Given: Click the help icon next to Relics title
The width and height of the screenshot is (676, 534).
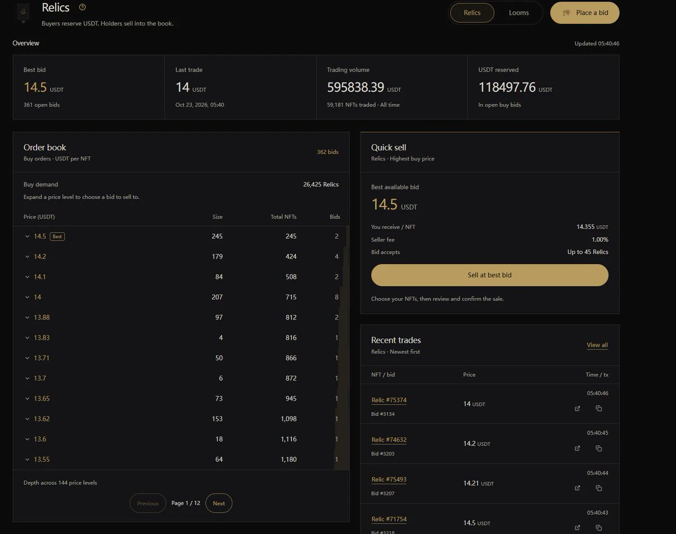Looking at the screenshot, I should (x=83, y=7).
